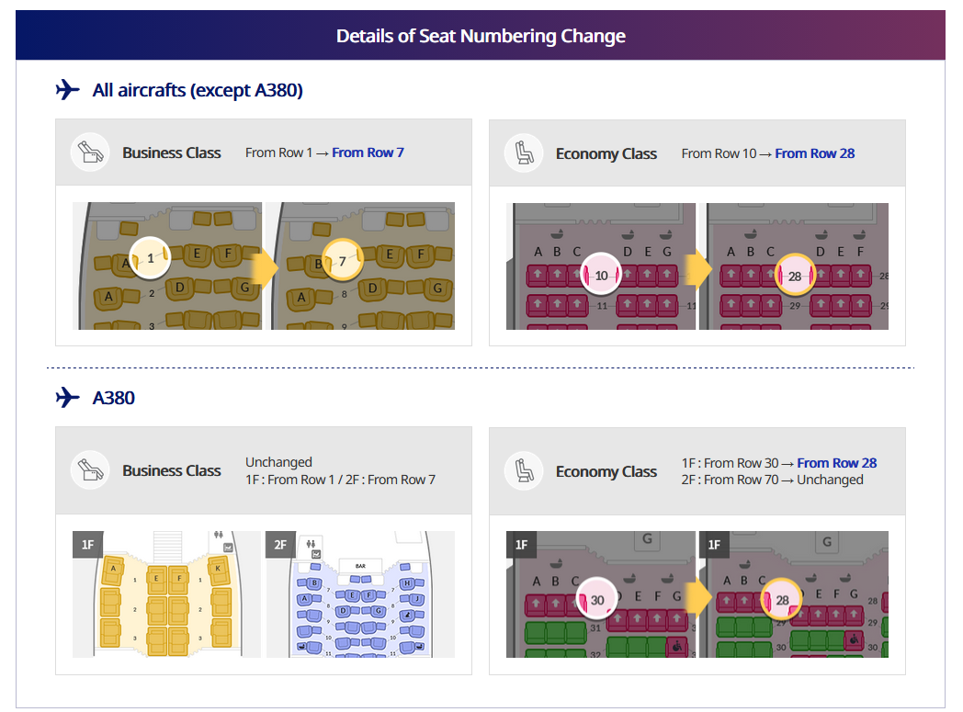Click the seat icon for top Economy Class
The height and width of the screenshot is (712, 963).
point(524,153)
